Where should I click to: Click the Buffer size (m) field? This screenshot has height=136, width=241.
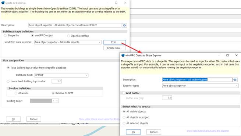(x=167, y=98)
